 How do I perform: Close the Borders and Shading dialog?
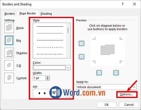pos(135,4)
